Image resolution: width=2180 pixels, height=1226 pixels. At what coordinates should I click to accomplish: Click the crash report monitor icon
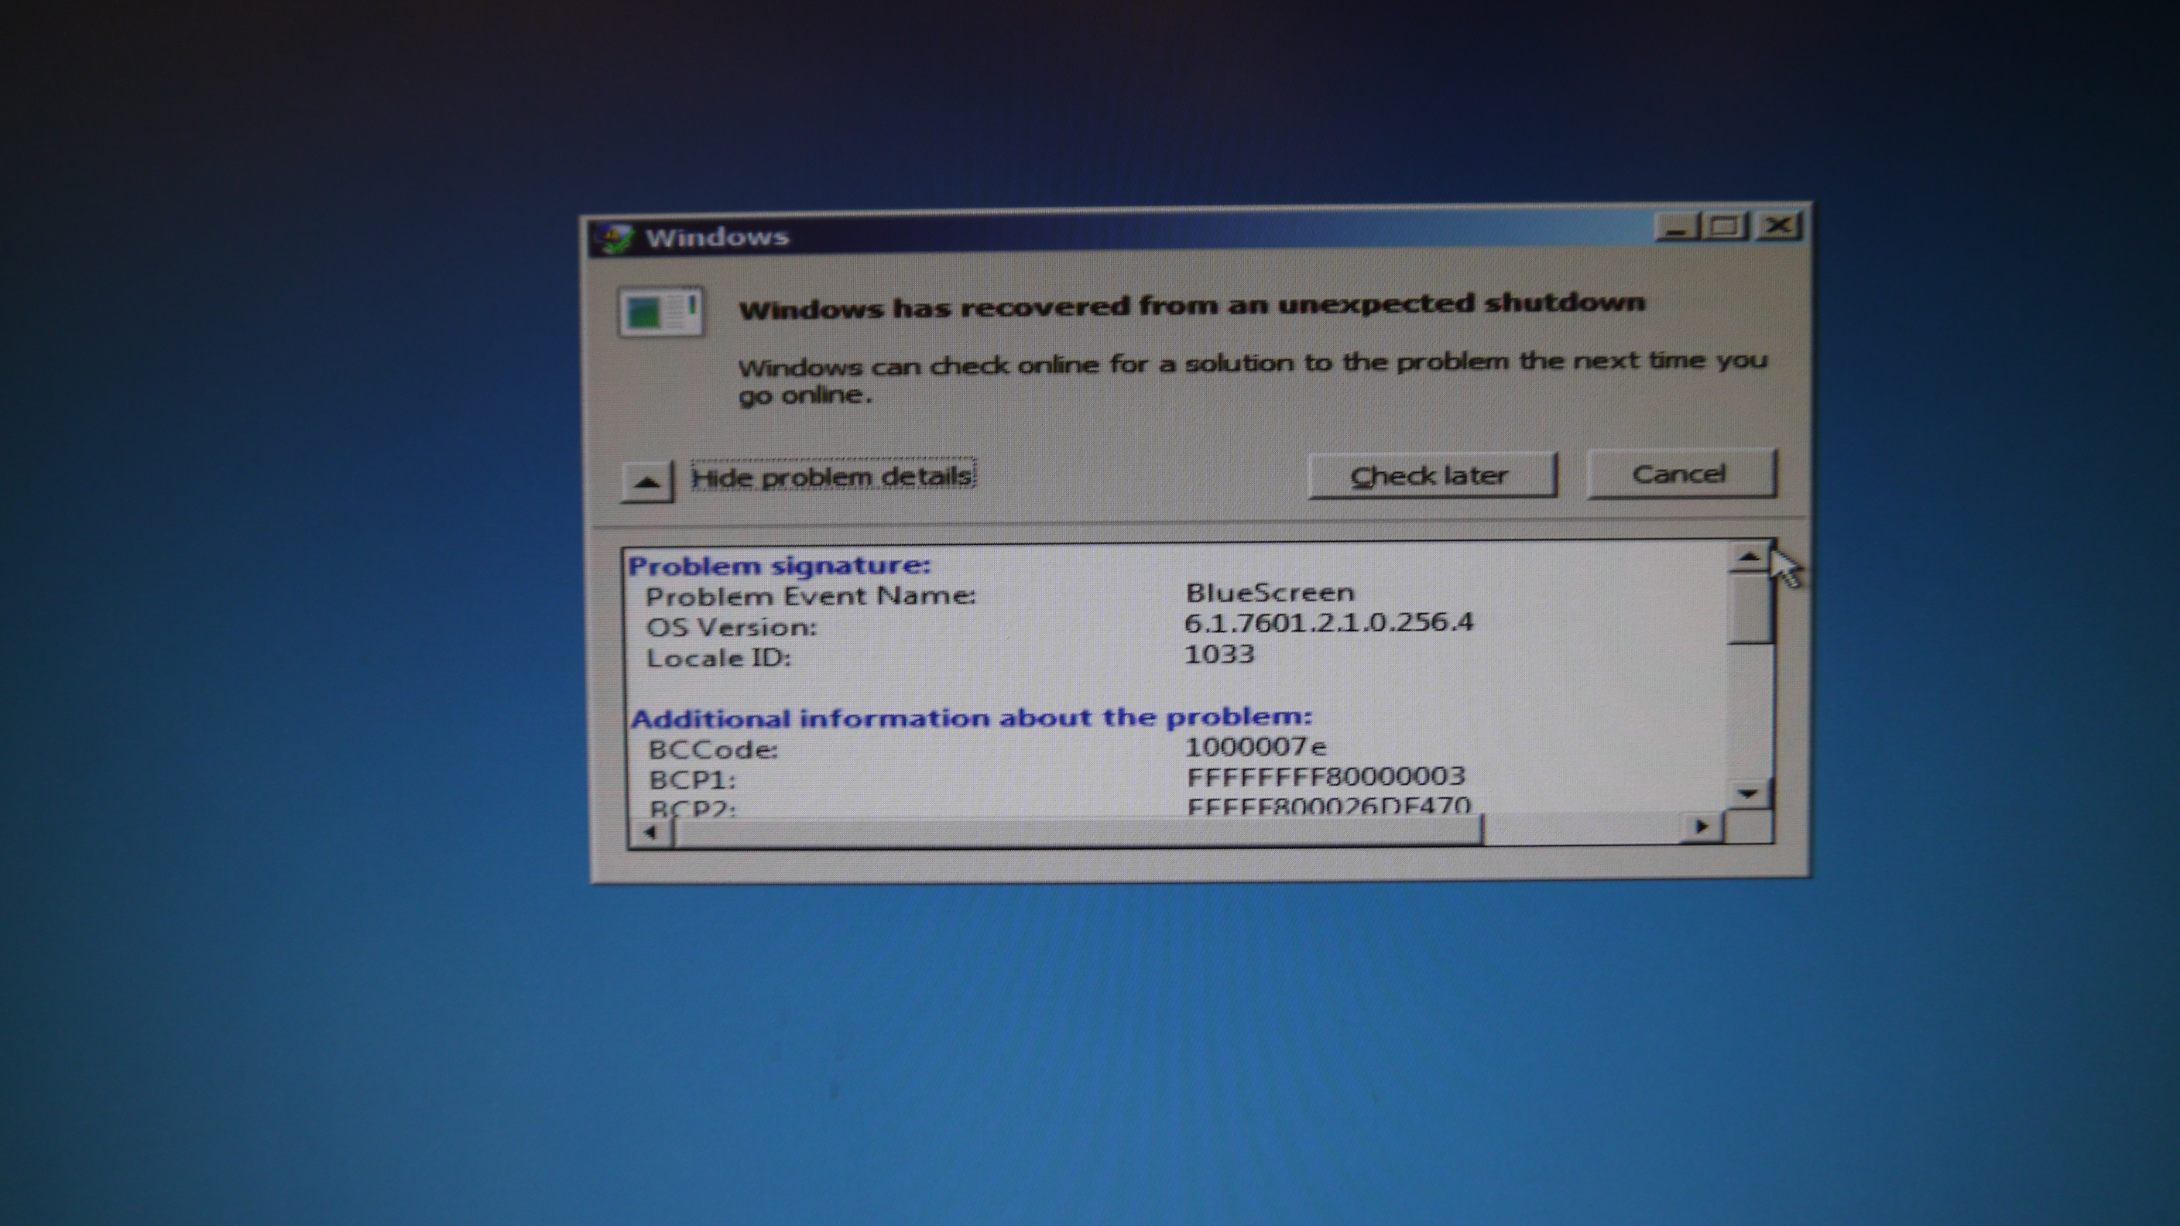[660, 312]
